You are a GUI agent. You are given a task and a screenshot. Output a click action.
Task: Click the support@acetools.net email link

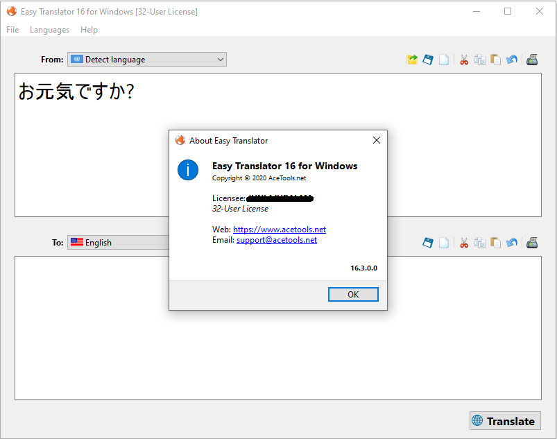[x=277, y=240]
